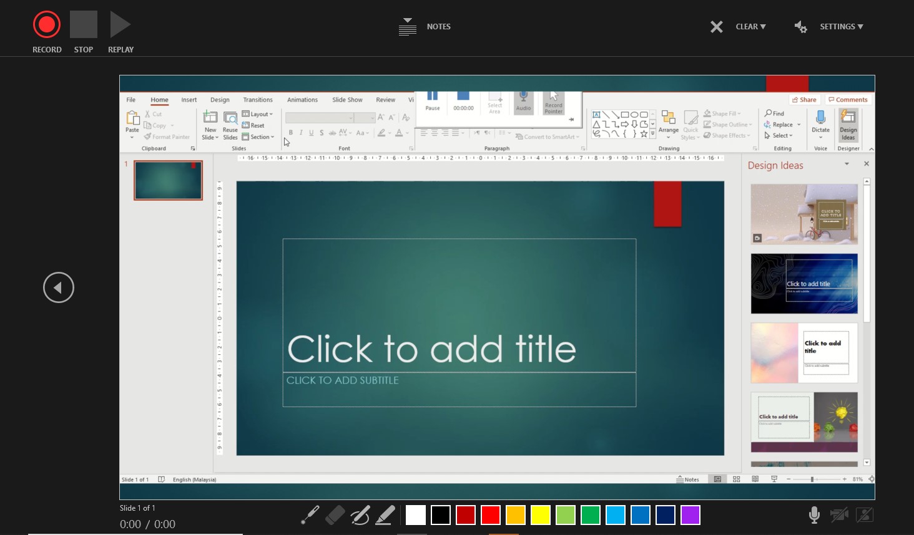Screen dimensions: 914x535
Task: Choose the pen ink tool
Action: coord(360,515)
